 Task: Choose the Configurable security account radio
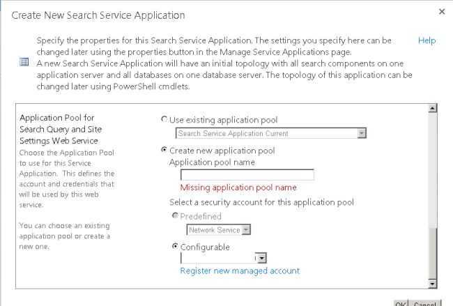coord(175,247)
